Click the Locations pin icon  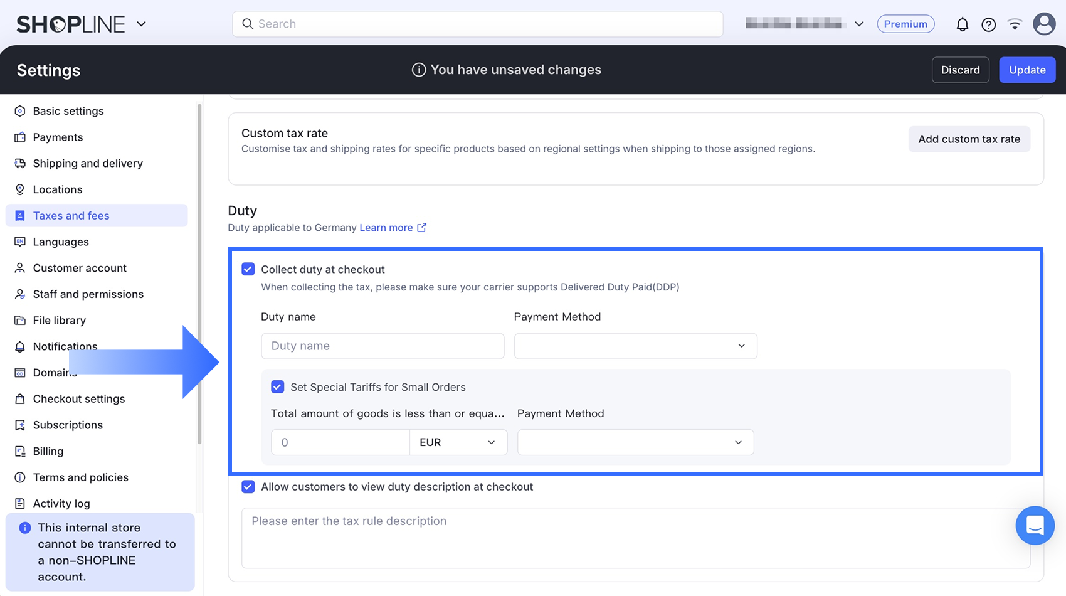pos(20,189)
